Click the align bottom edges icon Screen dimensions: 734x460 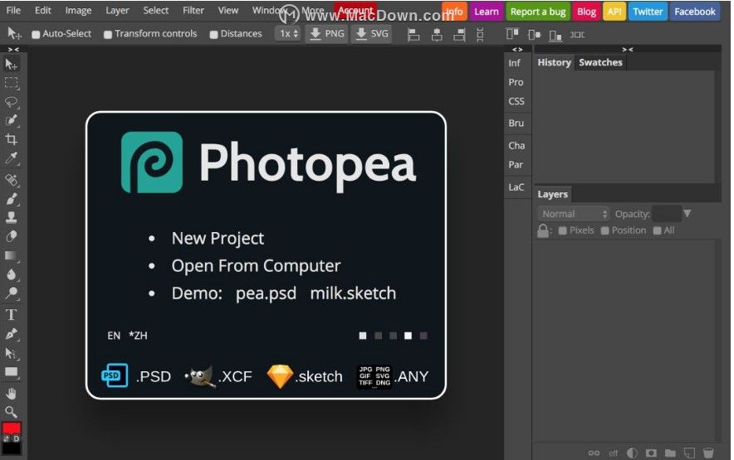(x=555, y=35)
